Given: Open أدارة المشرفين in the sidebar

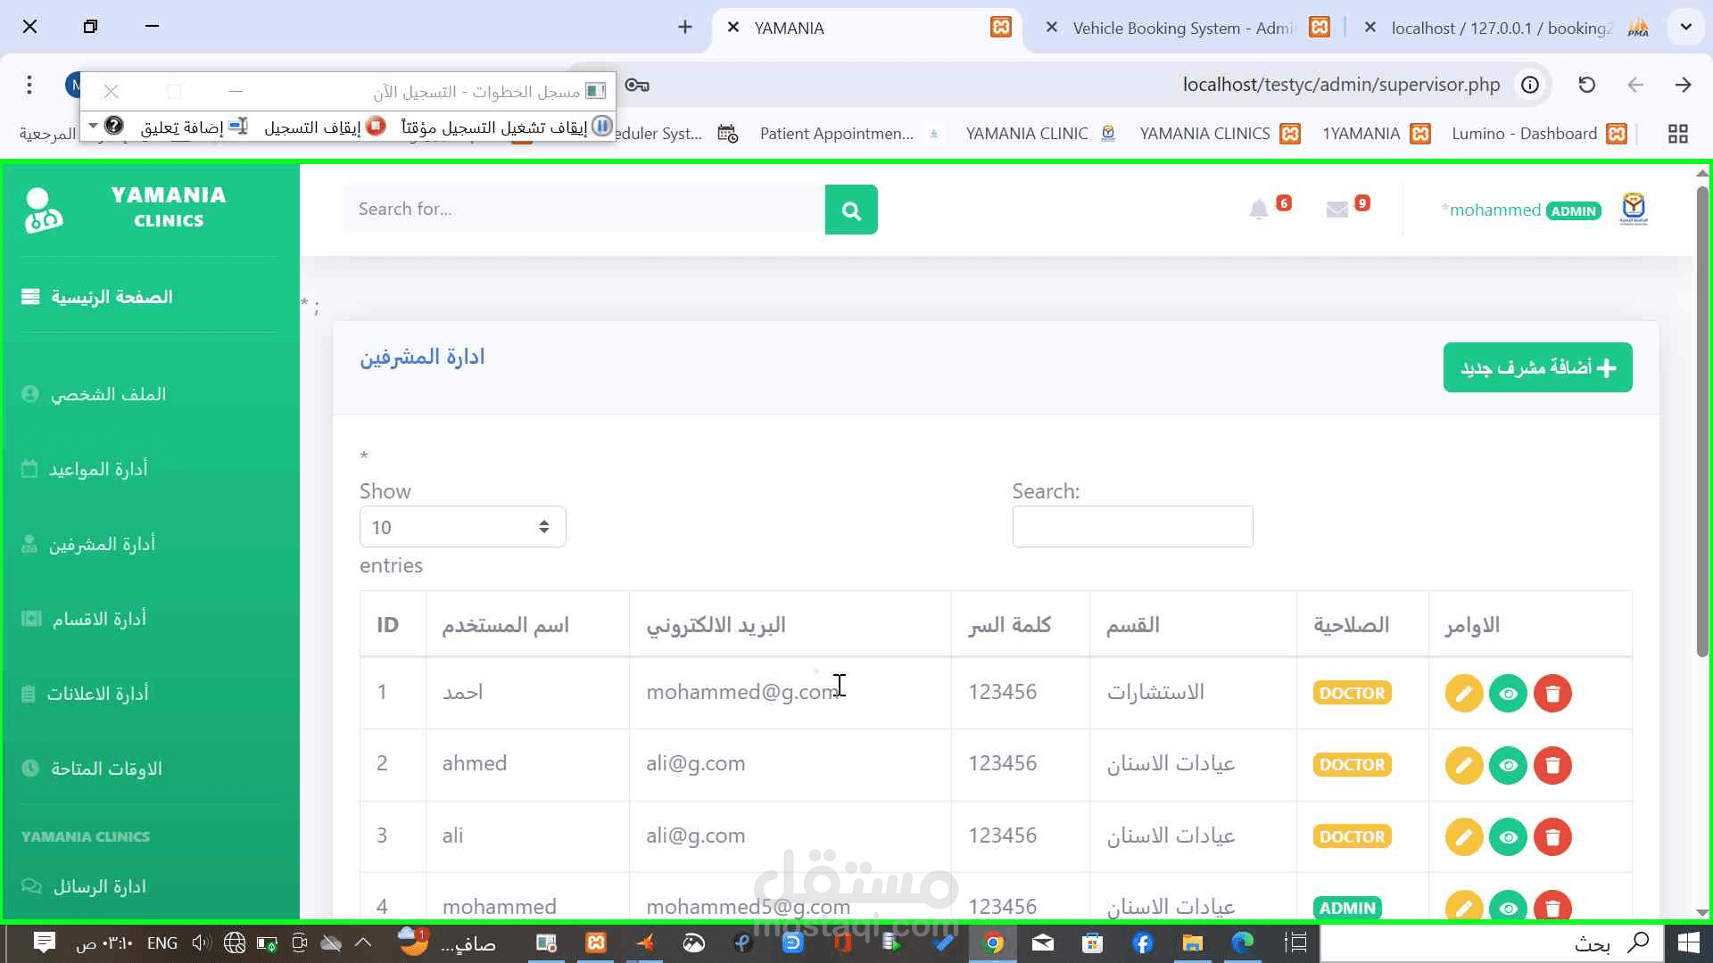Looking at the screenshot, I should [102, 544].
